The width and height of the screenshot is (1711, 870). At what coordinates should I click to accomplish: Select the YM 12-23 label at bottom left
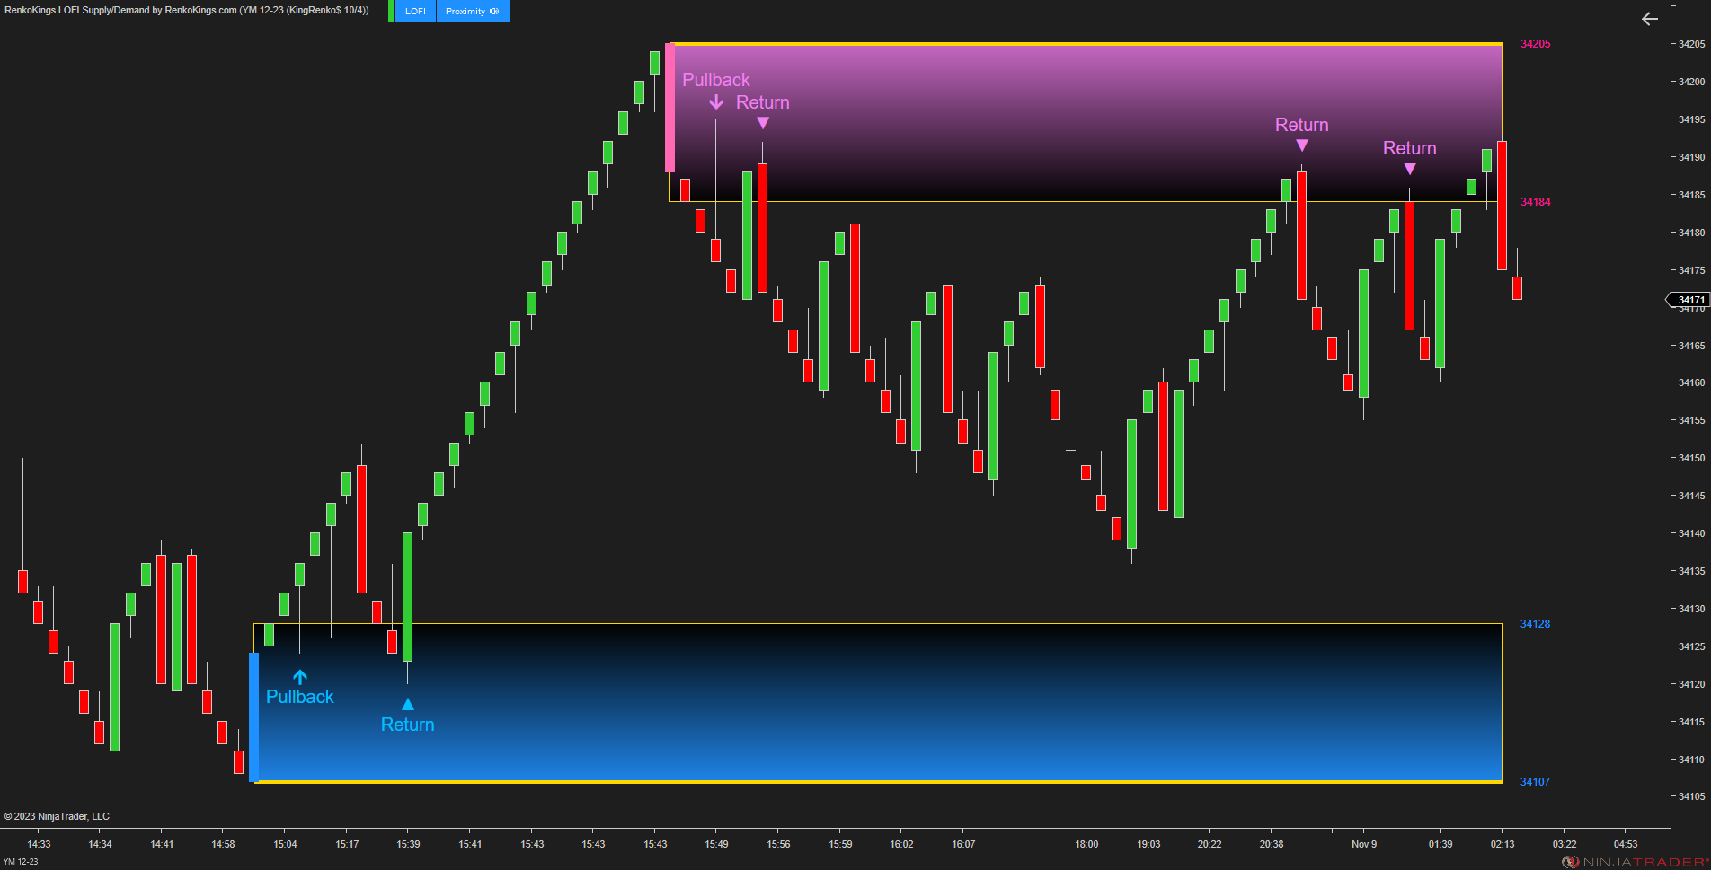tap(20, 858)
